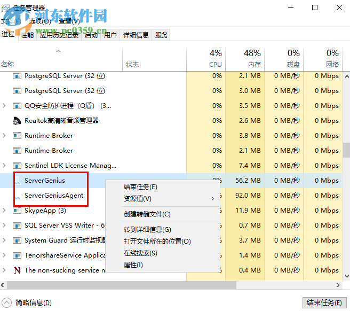
Task: Open the 资源值(V) submenu arrow
Action: (213, 199)
